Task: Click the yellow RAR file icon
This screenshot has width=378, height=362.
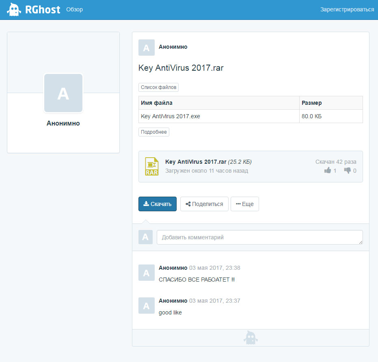Action: click(151, 167)
